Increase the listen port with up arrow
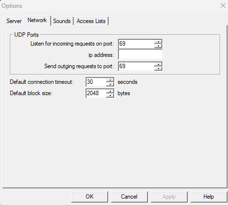Screen dimensions: 228x205 click(158, 42)
